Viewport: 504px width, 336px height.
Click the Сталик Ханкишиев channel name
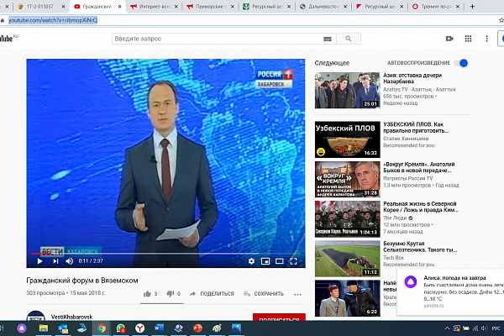pyautogui.click(x=406, y=139)
